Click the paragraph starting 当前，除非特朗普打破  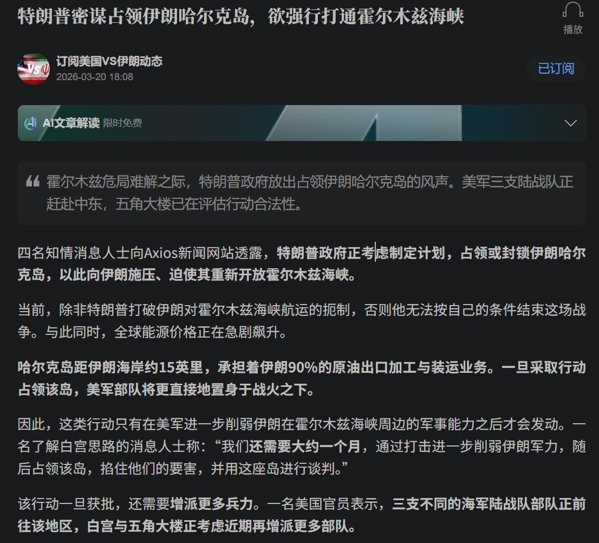(x=302, y=321)
